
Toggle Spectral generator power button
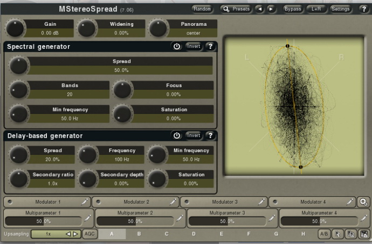pyautogui.click(x=177, y=46)
